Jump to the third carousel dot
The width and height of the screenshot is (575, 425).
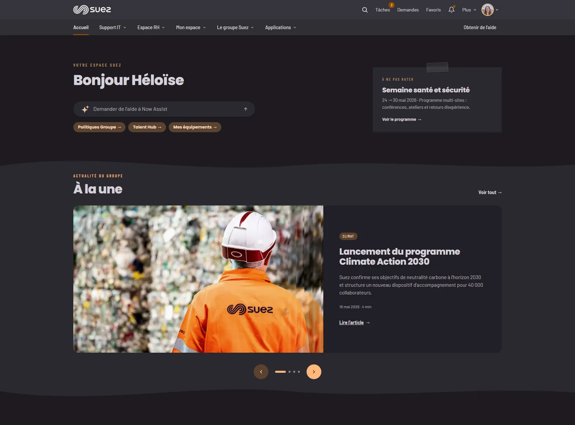(x=294, y=372)
